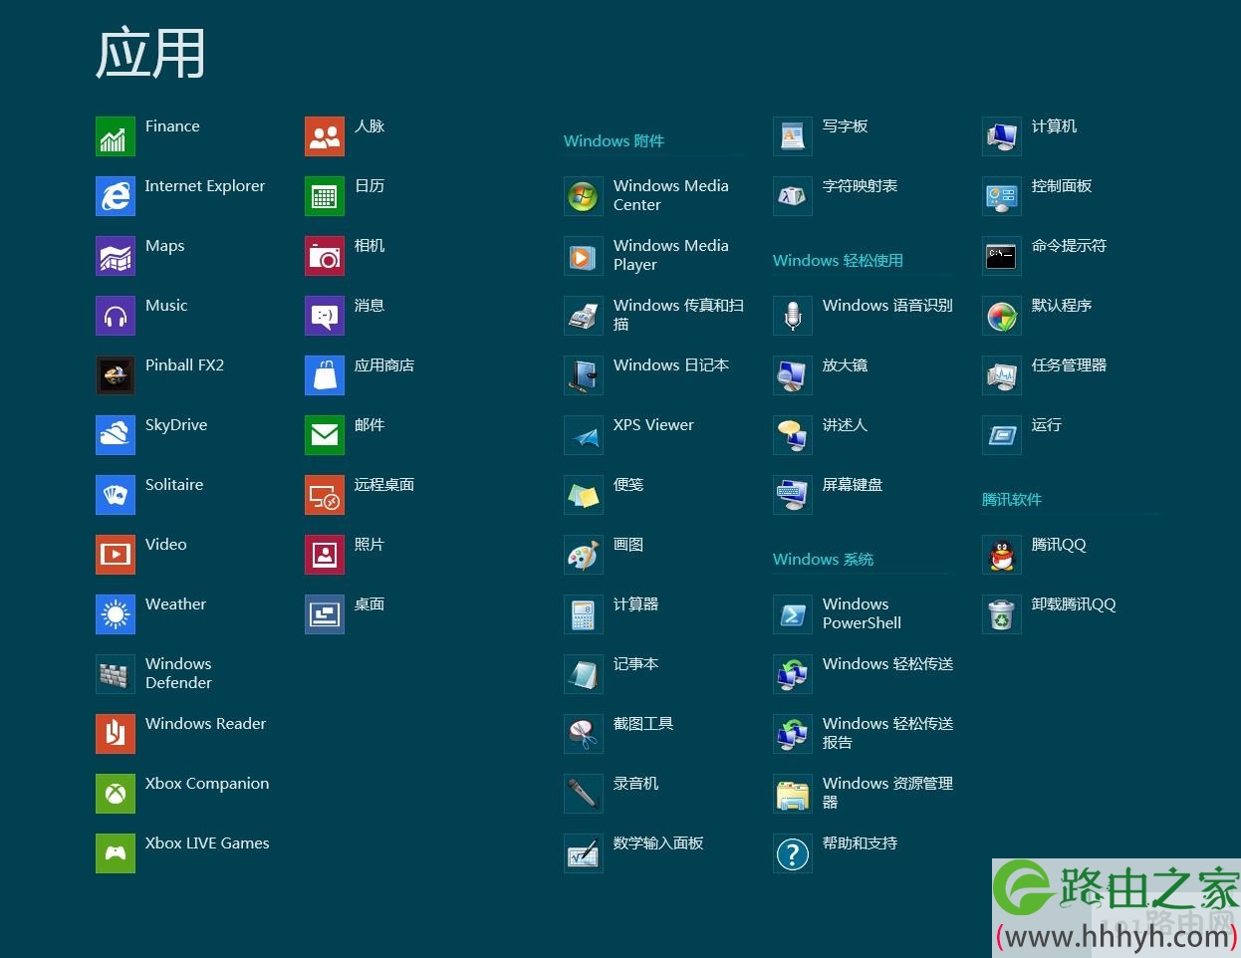Open the Music headphones icon
This screenshot has width=1241, height=958.
point(116,316)
